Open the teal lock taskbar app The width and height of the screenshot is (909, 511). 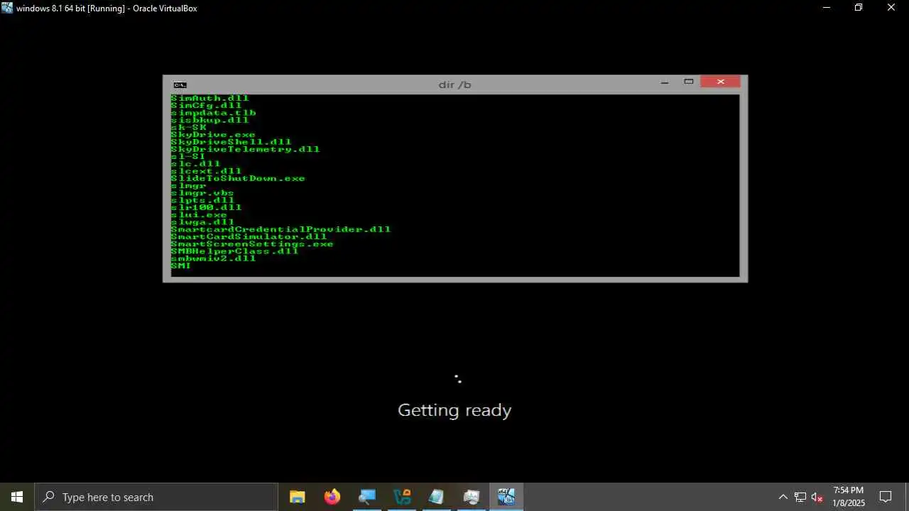[402, 497]
